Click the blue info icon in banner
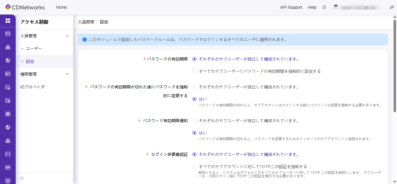 click(85, 40)
